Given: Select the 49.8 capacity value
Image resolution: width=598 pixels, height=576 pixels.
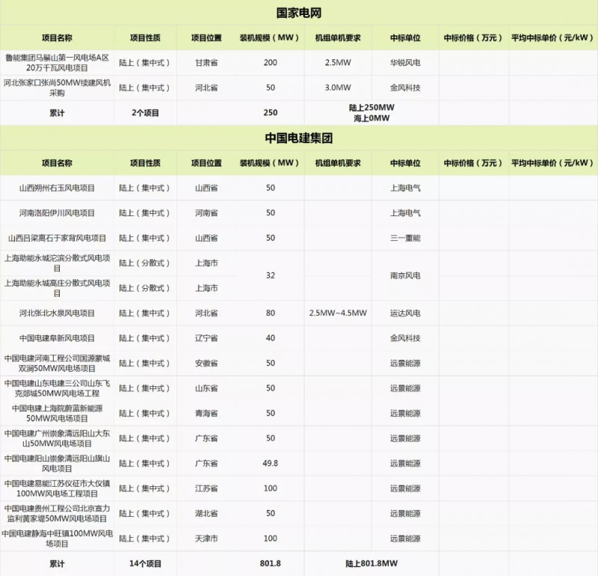Looking at the screenshot, I should [270, 463].
